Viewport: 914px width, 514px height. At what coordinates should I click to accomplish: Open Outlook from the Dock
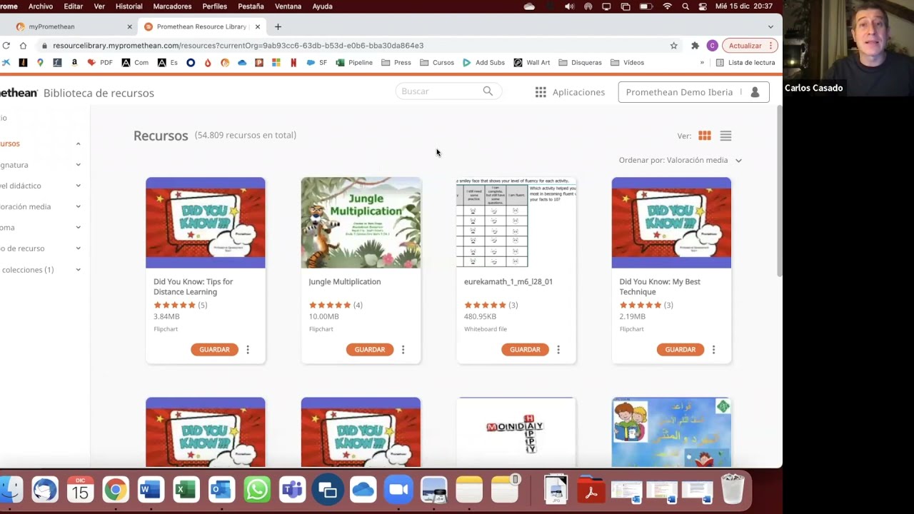tap(221, 490)
